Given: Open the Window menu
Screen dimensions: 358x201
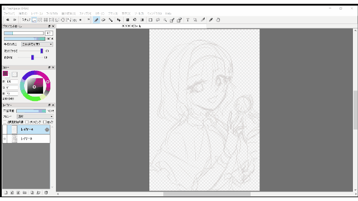Looking at the screenshot, I should tap(154, 13).
